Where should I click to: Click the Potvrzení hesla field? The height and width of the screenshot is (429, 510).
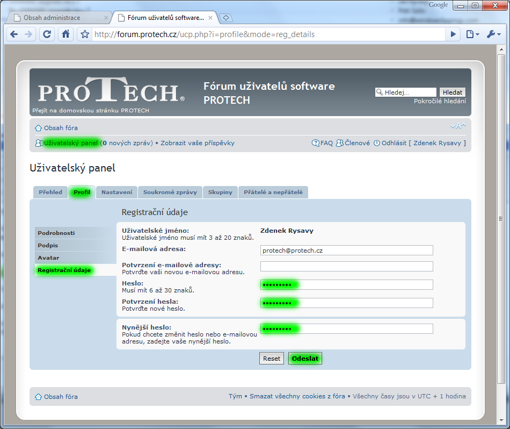(346, 303)
